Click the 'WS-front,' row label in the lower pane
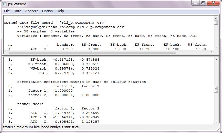This screenshot has height=133, width=222. pos(38,64)
